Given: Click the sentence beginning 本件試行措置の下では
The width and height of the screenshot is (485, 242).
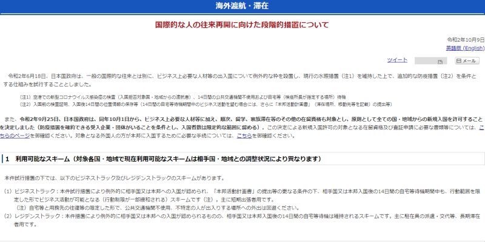Looking at the screenshot, I should (115, 178).
